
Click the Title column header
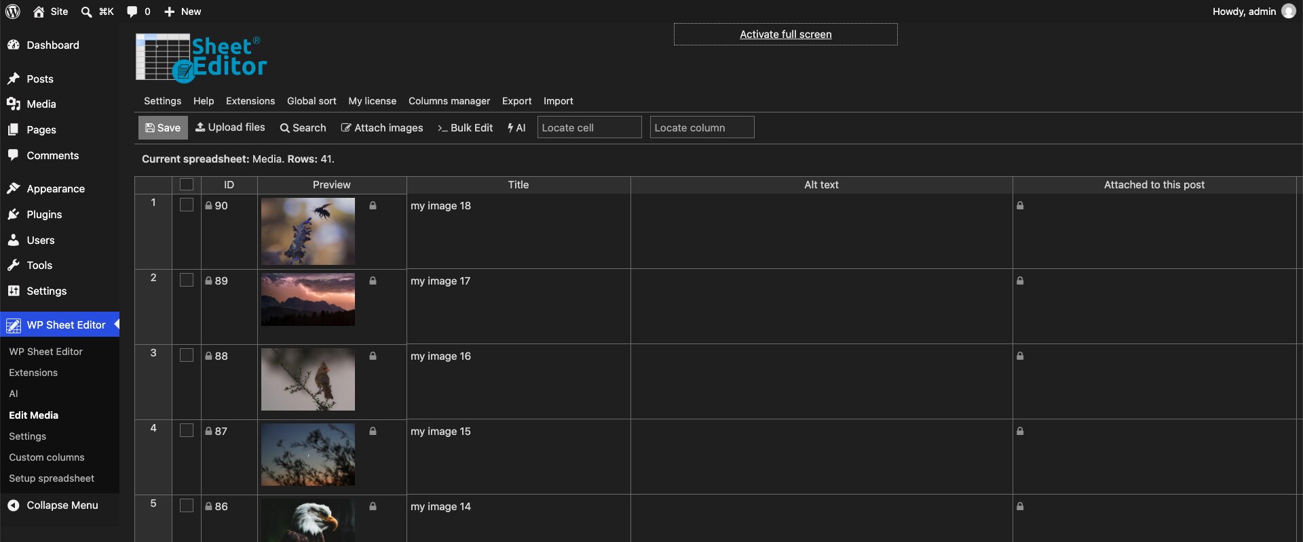518,185
